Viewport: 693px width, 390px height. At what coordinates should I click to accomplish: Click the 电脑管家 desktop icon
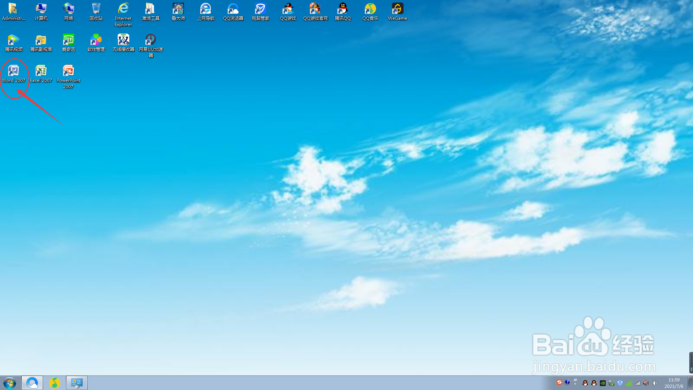(x=260, y=9)
